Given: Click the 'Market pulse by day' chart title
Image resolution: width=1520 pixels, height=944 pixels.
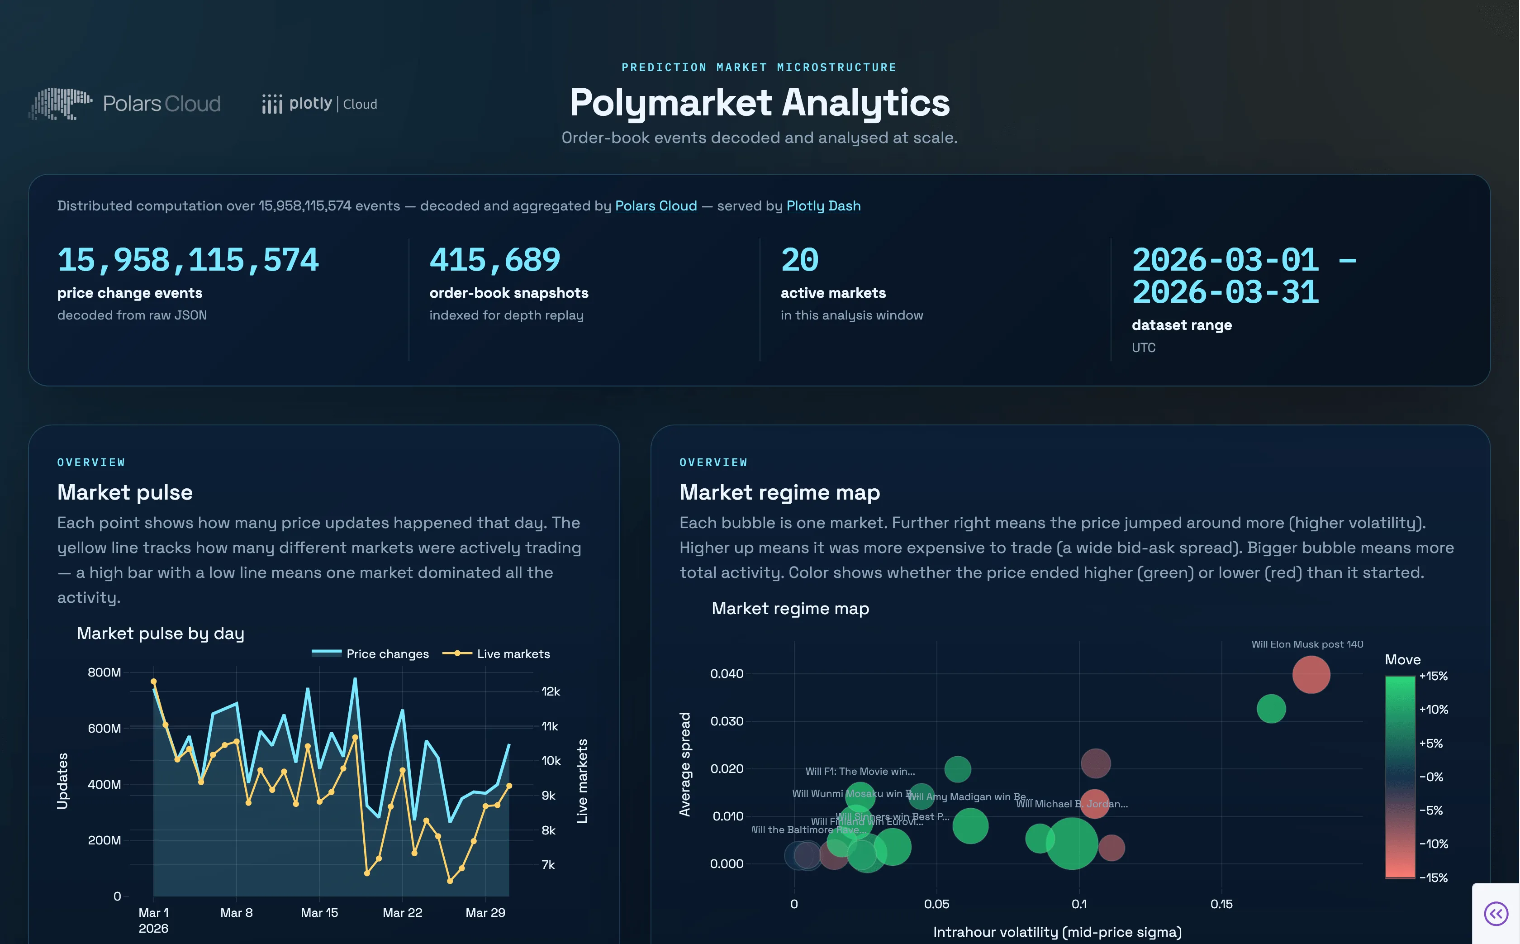Looking at the screenshot, I should tap(160, 633).
